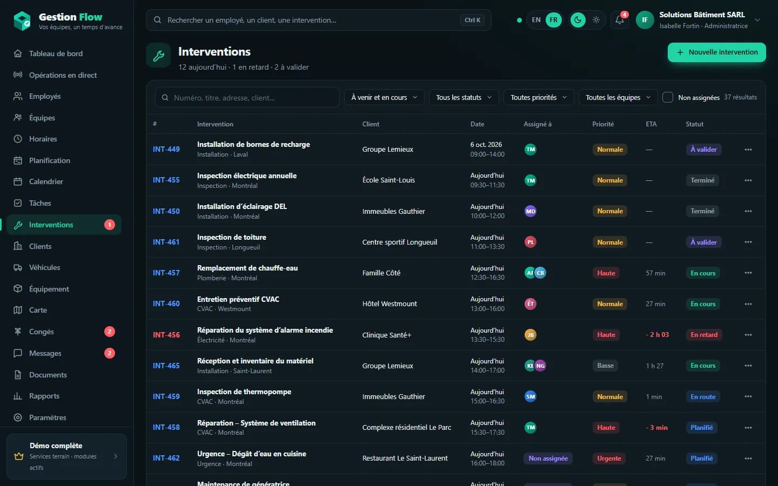Viewport: 778px width, 486px height.
Task: Click the Urgente priority badge on INT-462
Action: click(x=609, y=458)
